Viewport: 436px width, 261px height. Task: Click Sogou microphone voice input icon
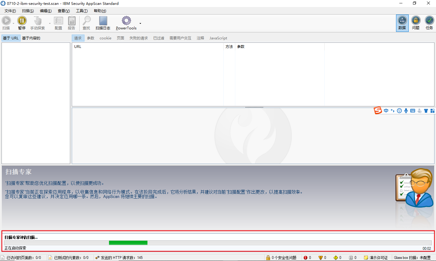click(x=406, y=111)
